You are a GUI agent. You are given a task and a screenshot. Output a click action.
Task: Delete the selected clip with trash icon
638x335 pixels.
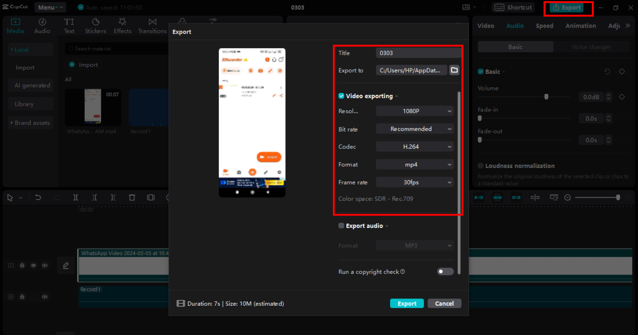click(132, 198)
